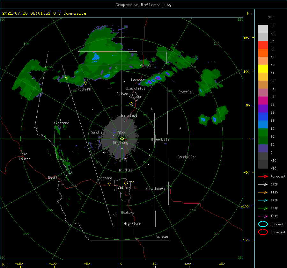
Task: Click the yellow diamond marker above Calgary label
Action: click(126, 184)
